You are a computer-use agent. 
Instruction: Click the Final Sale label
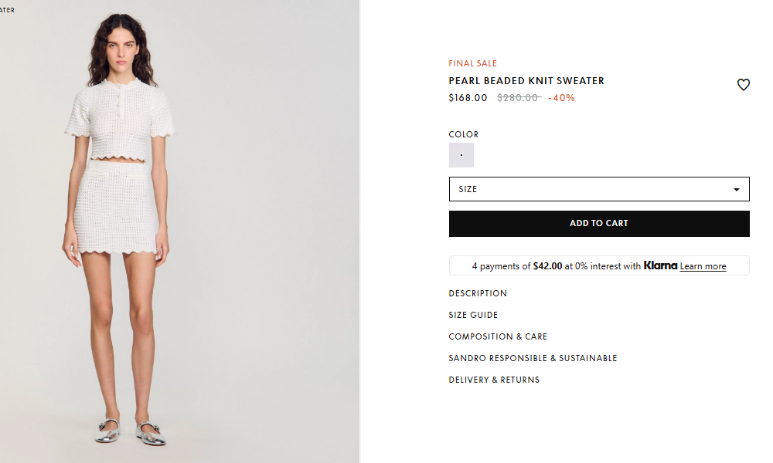tap(472, 63)
